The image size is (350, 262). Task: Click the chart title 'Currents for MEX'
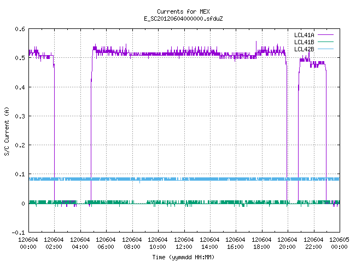tap(183, 11)
